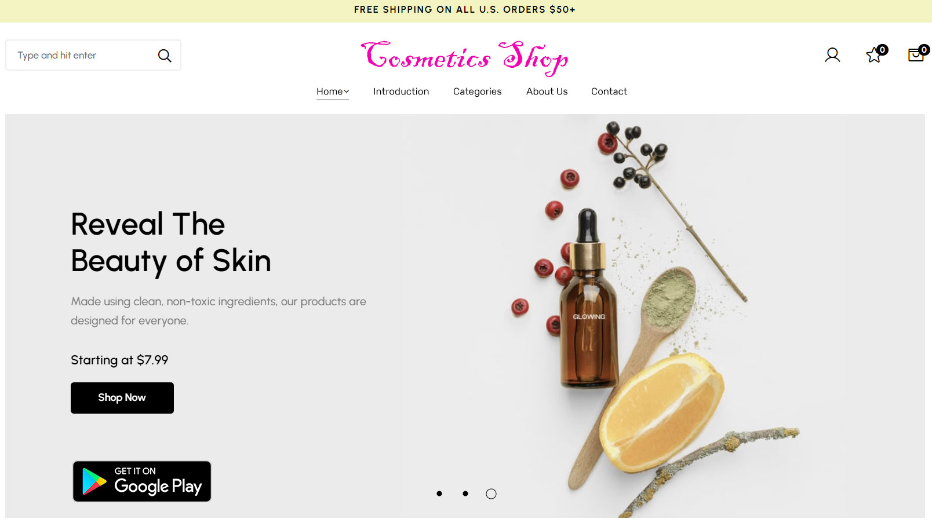Viewport: 932px width, 526px height.
Task: Click the Starting at $7.99 text
Action: pos(119,360)
